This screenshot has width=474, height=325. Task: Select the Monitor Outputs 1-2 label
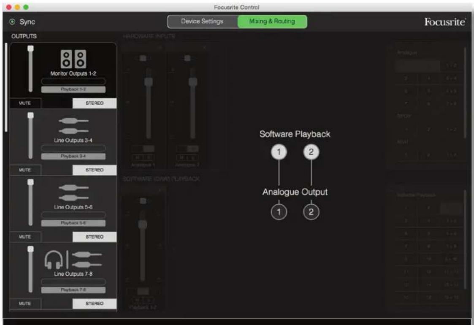click(73, 73)
